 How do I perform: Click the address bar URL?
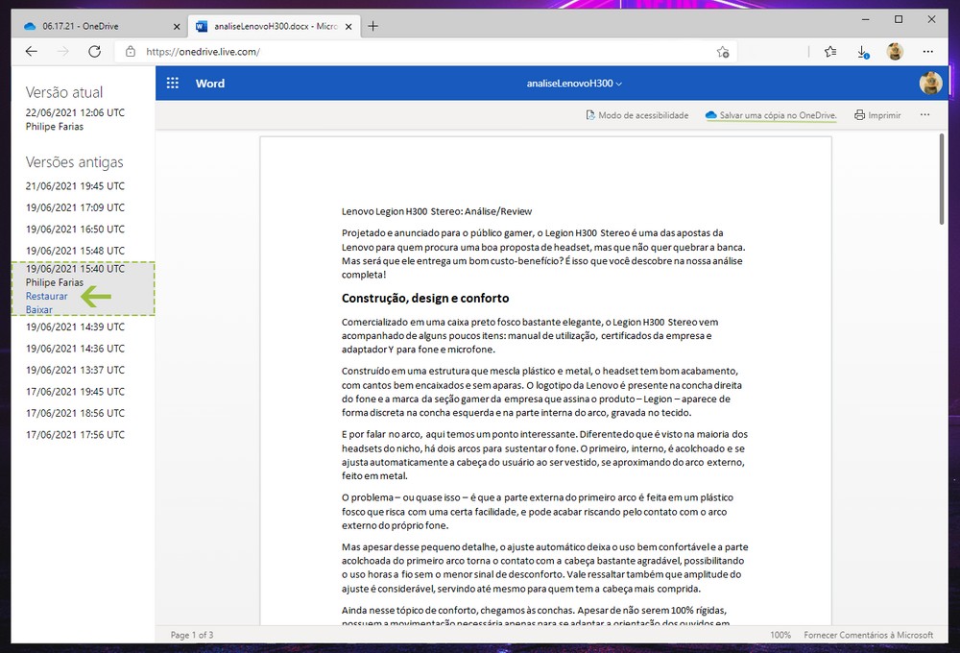[x=203, y=52]
